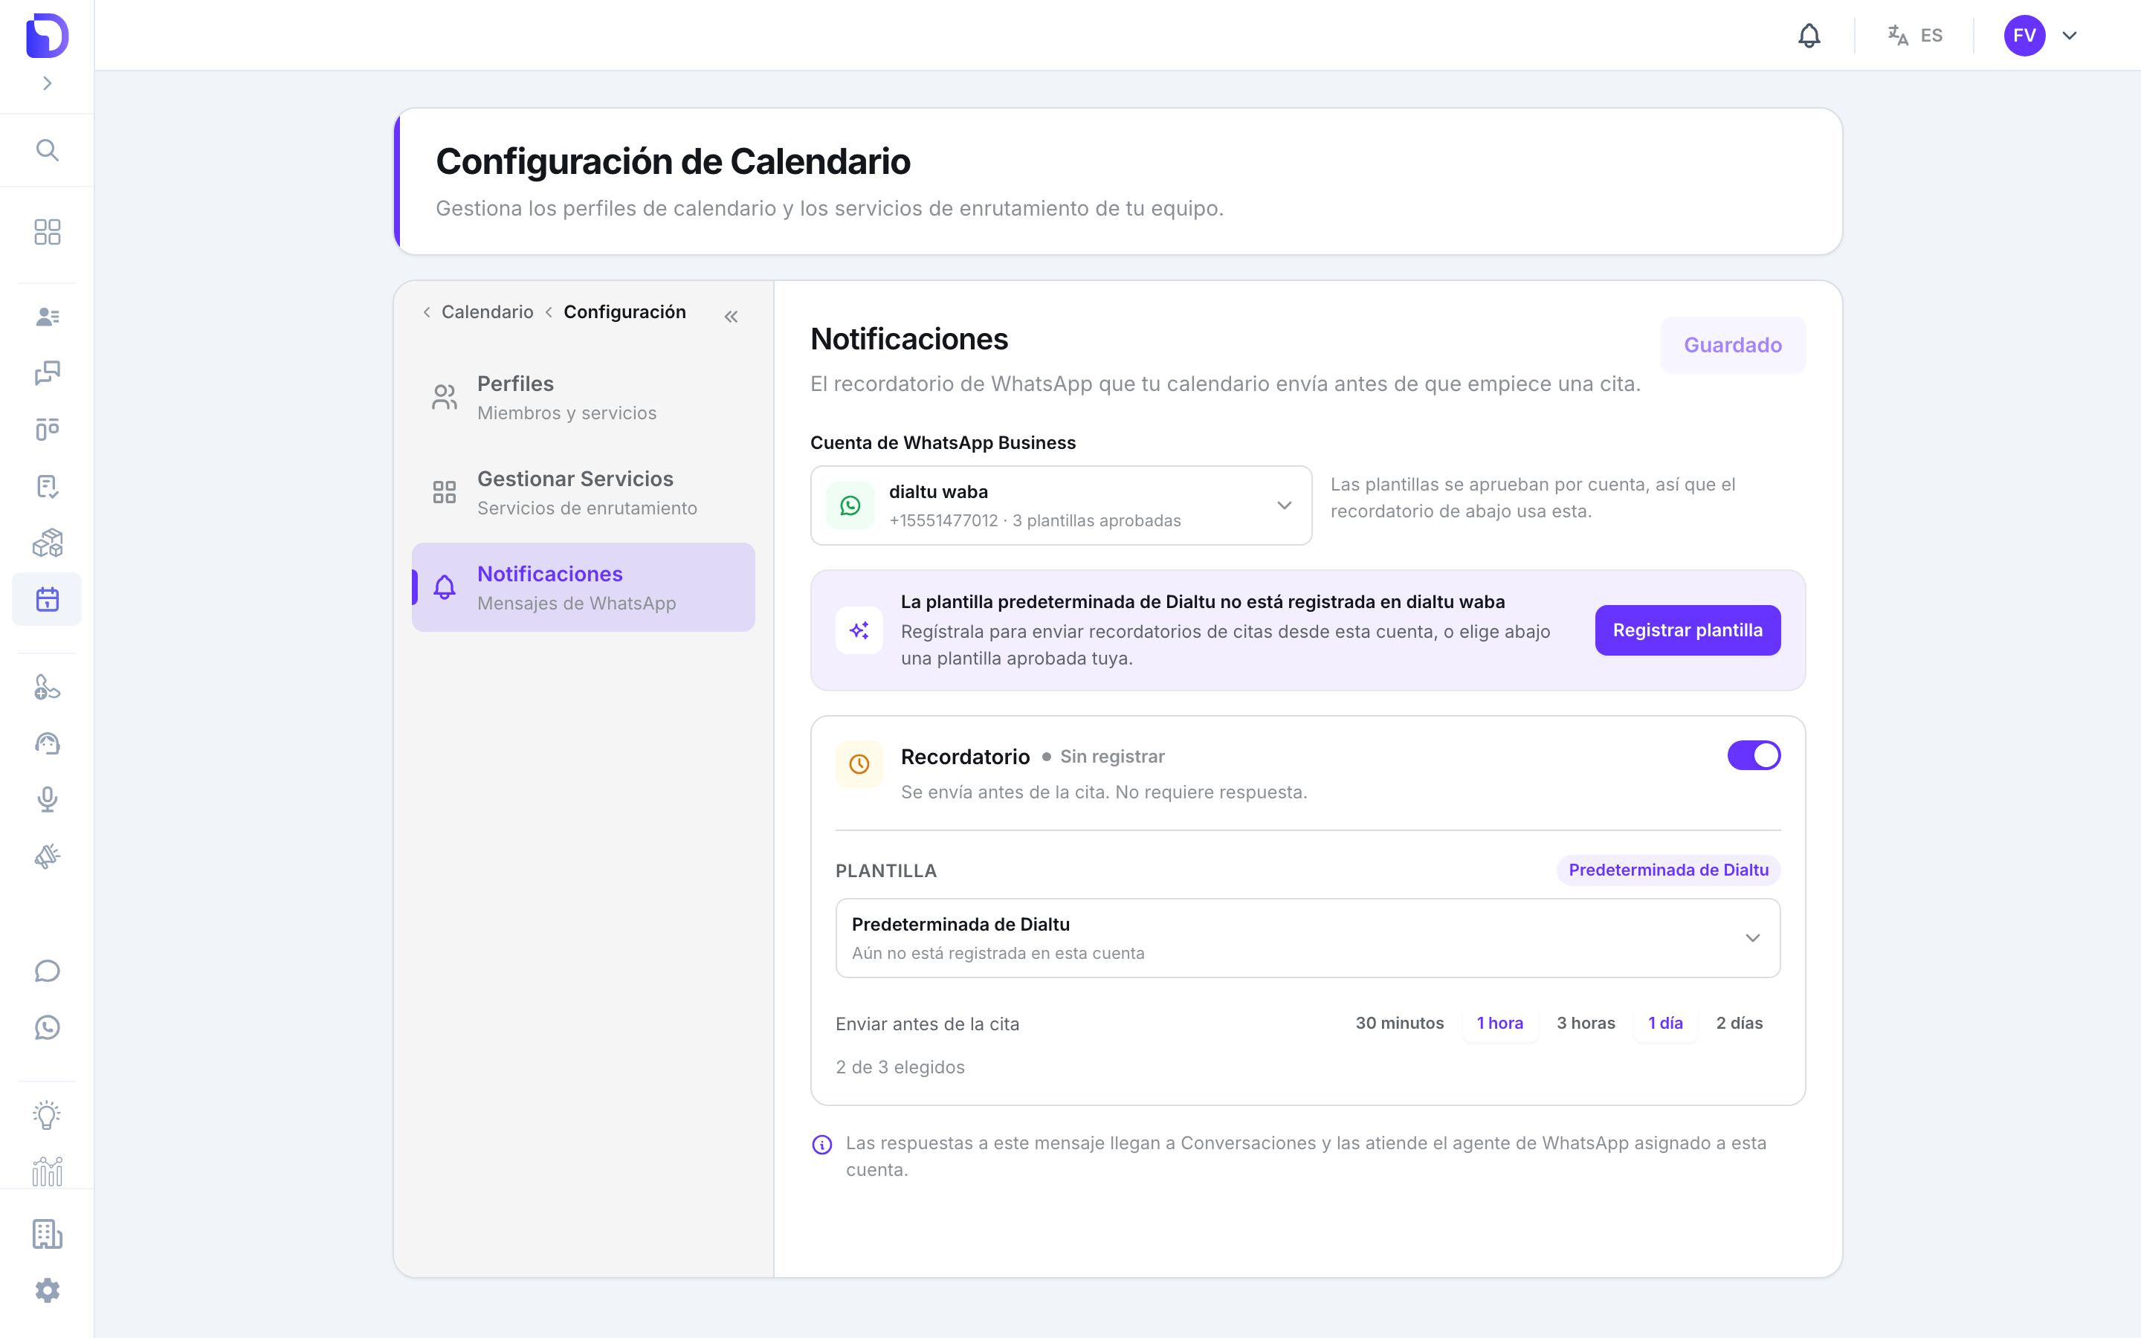Open the contacts icon in the sidebar
The width and height of the screenshot is (2141, 1338).
[x=47, y=317]
